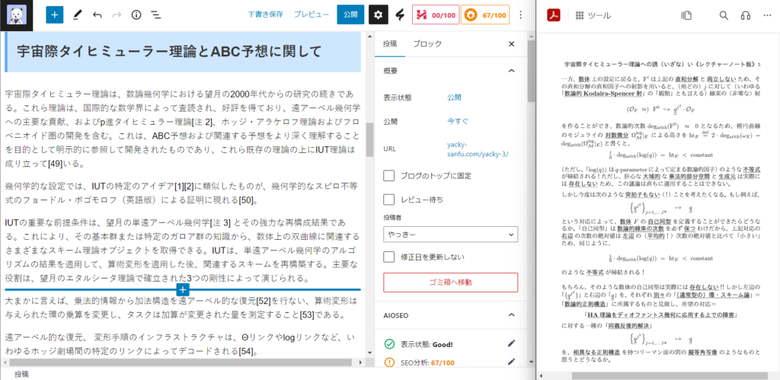Click the Acrobat PDF logo icon

click(554, 15)
